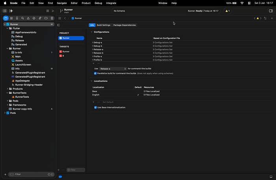Go forward with the right chevron
Image resolution: width=276 pixels, height=180 pixels.
point(69,18)
